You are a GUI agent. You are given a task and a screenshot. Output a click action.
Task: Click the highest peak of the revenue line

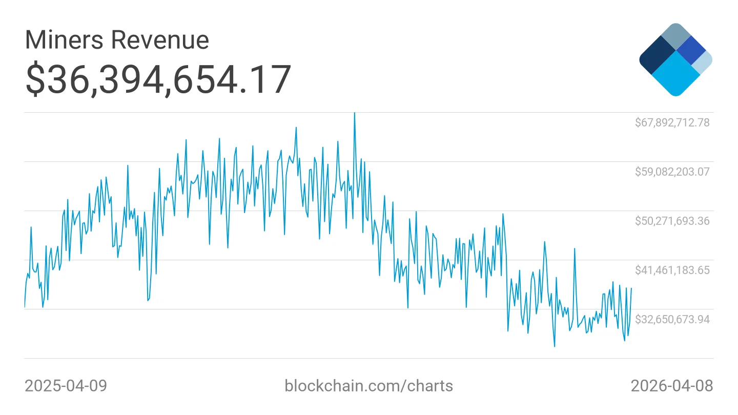pyautogui.click(x=354, y=114)
